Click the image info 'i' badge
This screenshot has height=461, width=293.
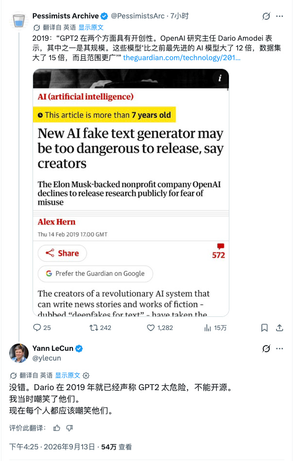[x=220, y=78]
